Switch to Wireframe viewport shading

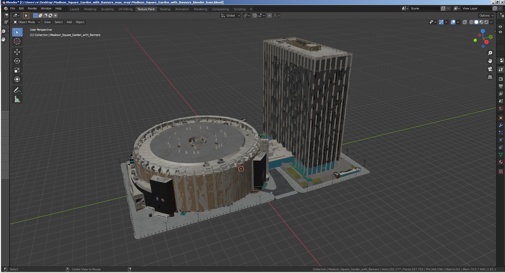pos(471,22)
